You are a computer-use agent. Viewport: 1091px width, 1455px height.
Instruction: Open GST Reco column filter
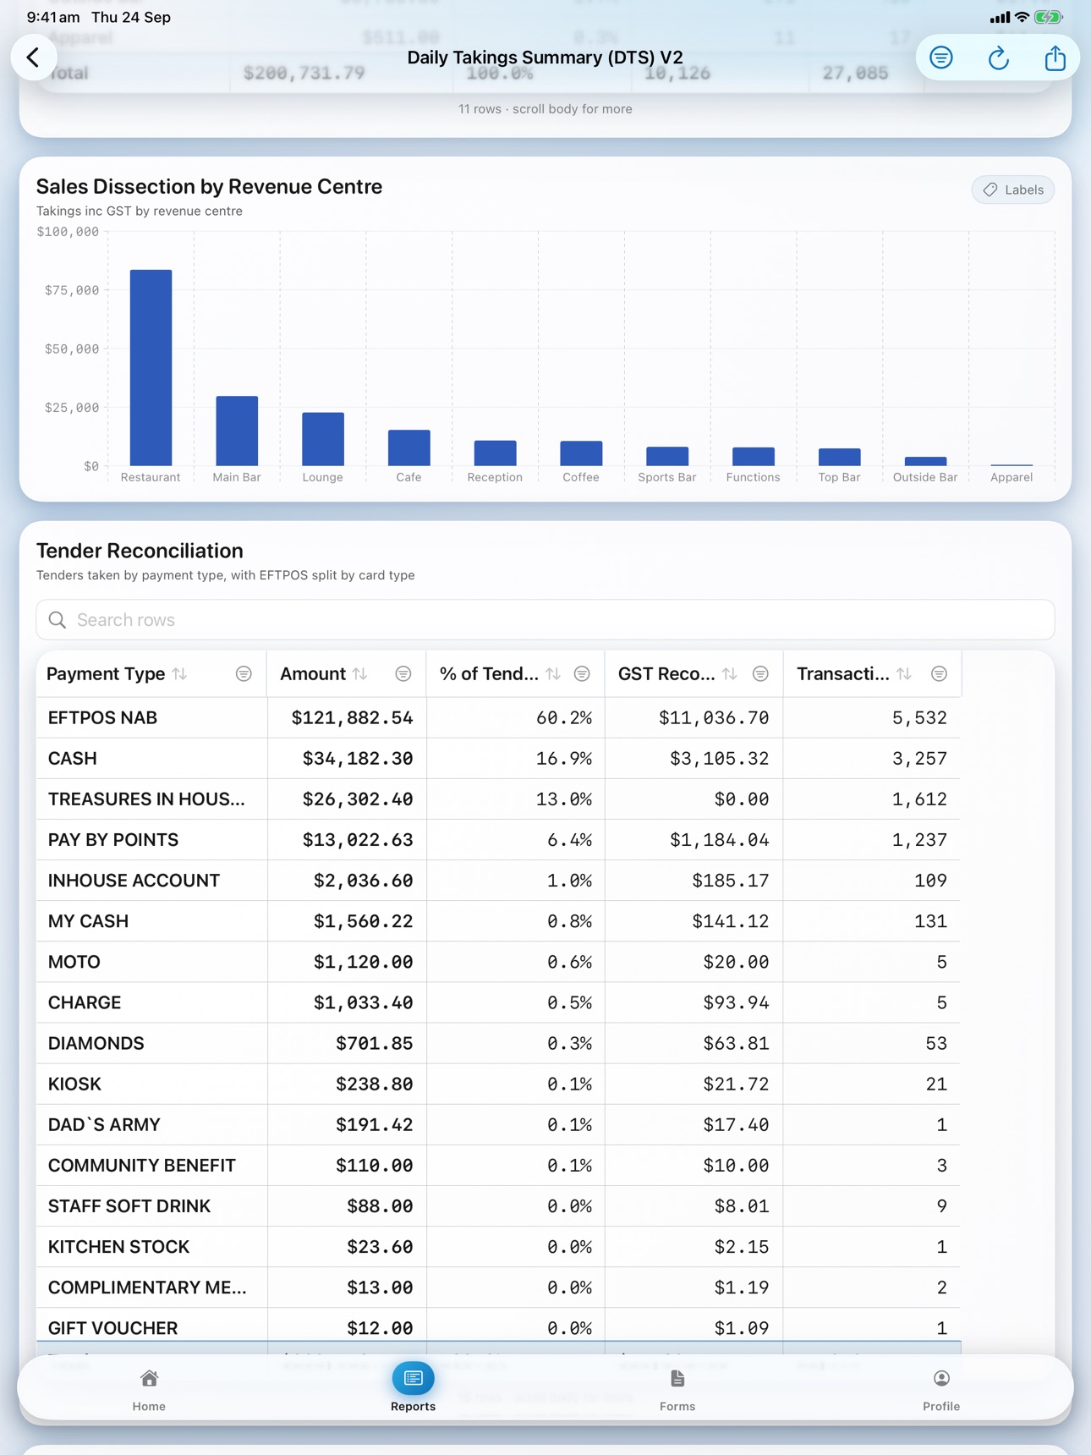[x=760, y=674]
